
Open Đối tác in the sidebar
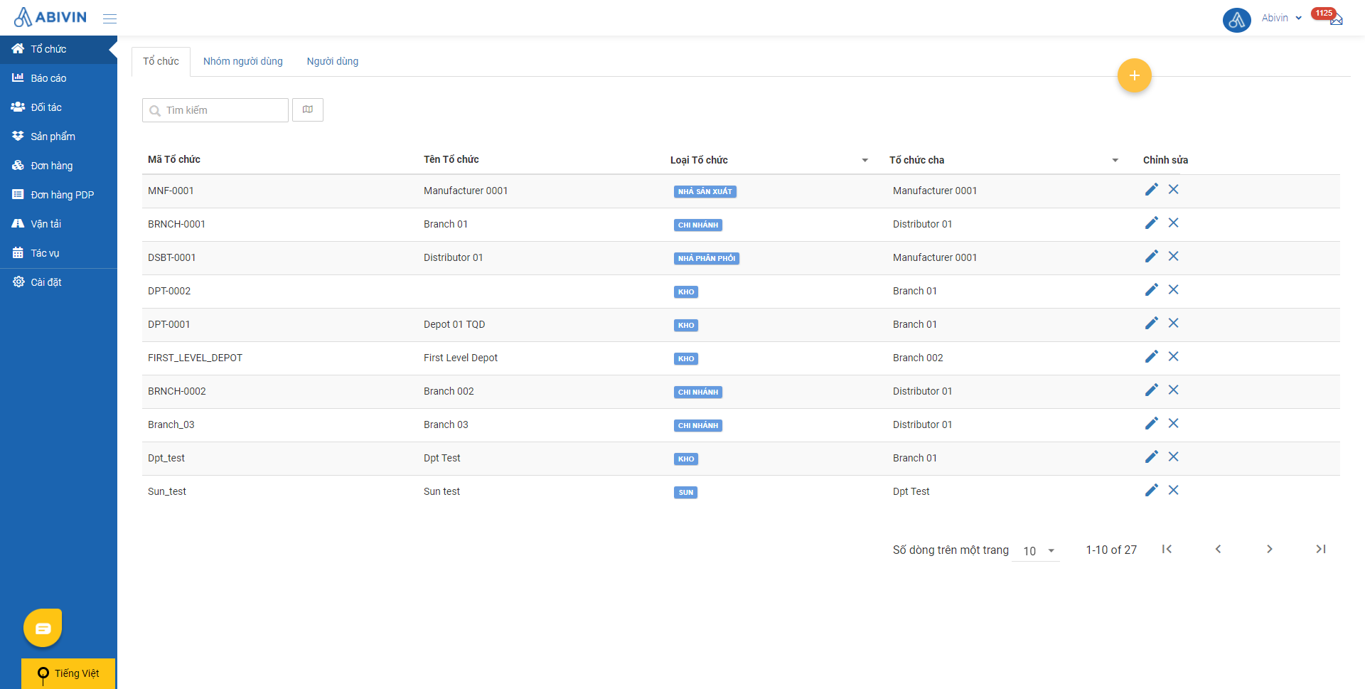(x=58, y=107)
